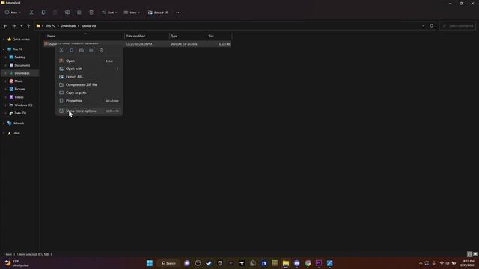The height and width of the screenshot is (269, 479).
Task: Click the search box in Explorer
Action: pos(457,26)
